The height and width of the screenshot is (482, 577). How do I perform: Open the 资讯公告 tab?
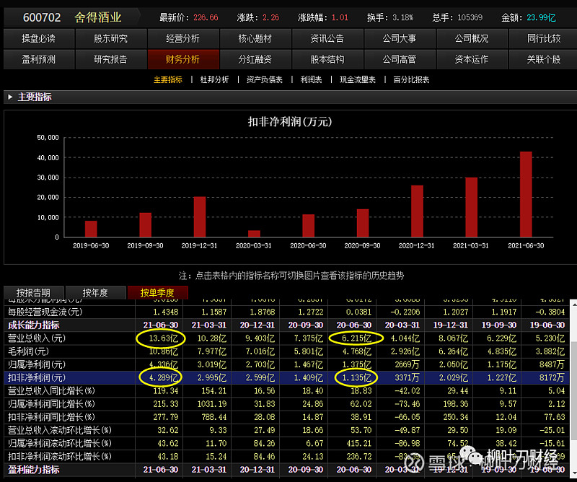click(x=327, y=38)
